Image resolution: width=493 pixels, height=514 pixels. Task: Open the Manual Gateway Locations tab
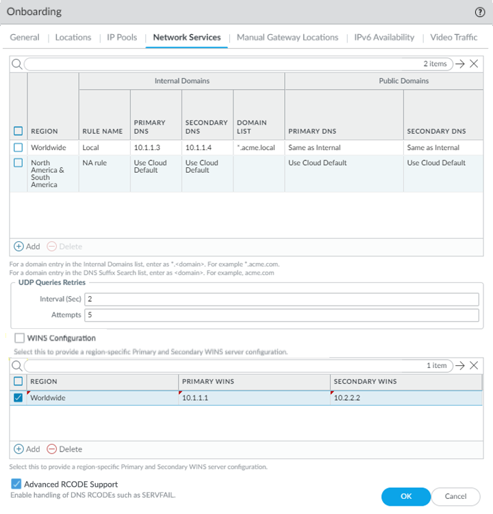pyautogui.click(x=287, y=38)
